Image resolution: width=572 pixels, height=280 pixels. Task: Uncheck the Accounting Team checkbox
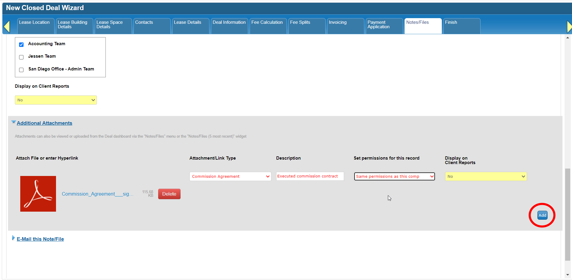coord(21,45)
